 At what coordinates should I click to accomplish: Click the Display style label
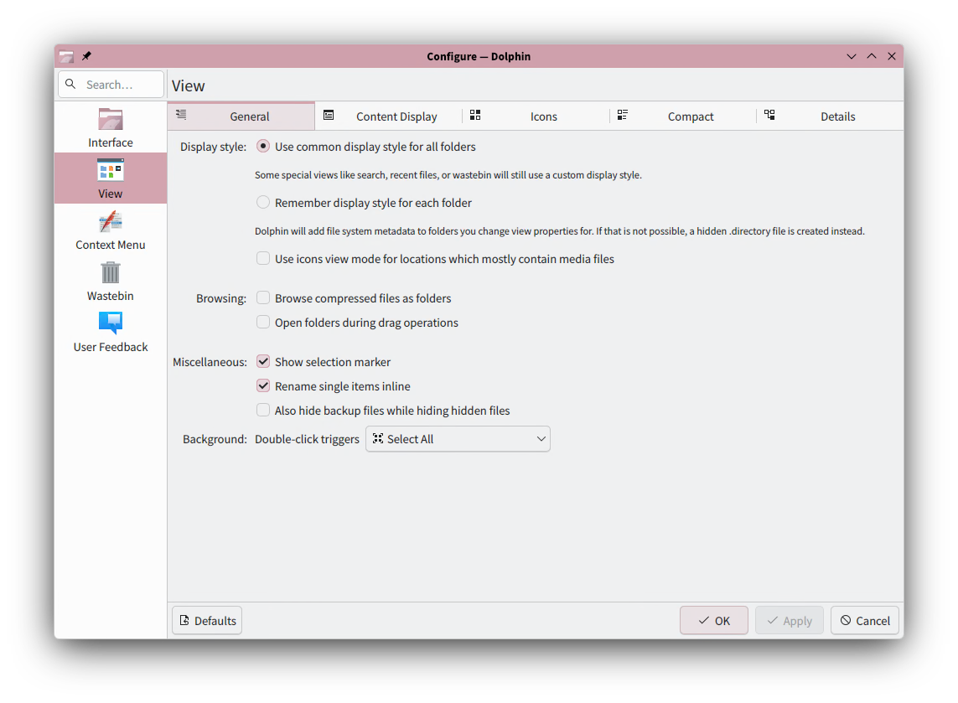pos(213,147)
